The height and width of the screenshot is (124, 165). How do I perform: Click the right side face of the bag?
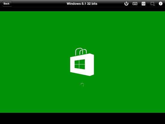92,65
